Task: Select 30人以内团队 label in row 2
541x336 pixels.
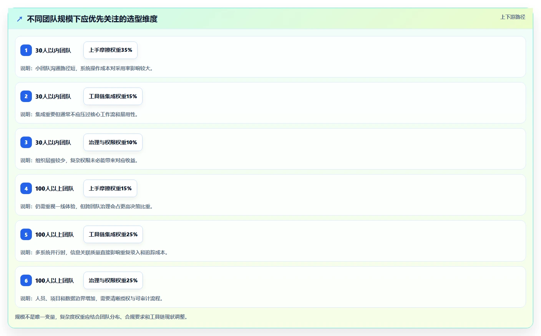Action: [53, 96]
